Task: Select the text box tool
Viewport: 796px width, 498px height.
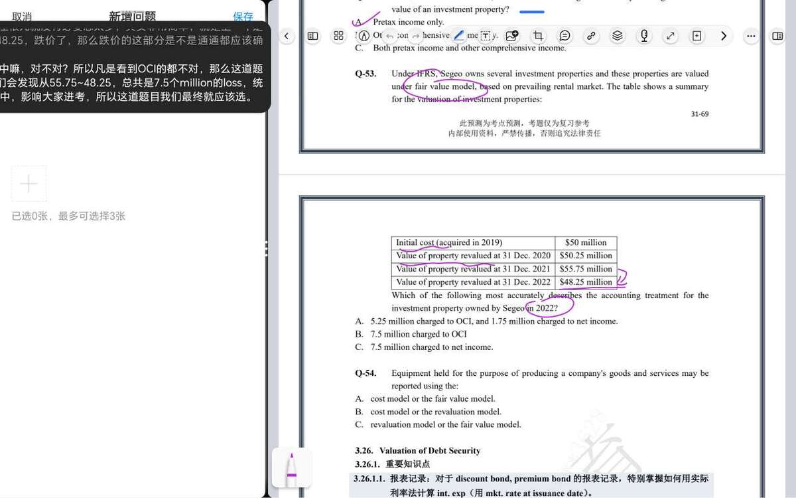Action: click(x=486, y=36)
